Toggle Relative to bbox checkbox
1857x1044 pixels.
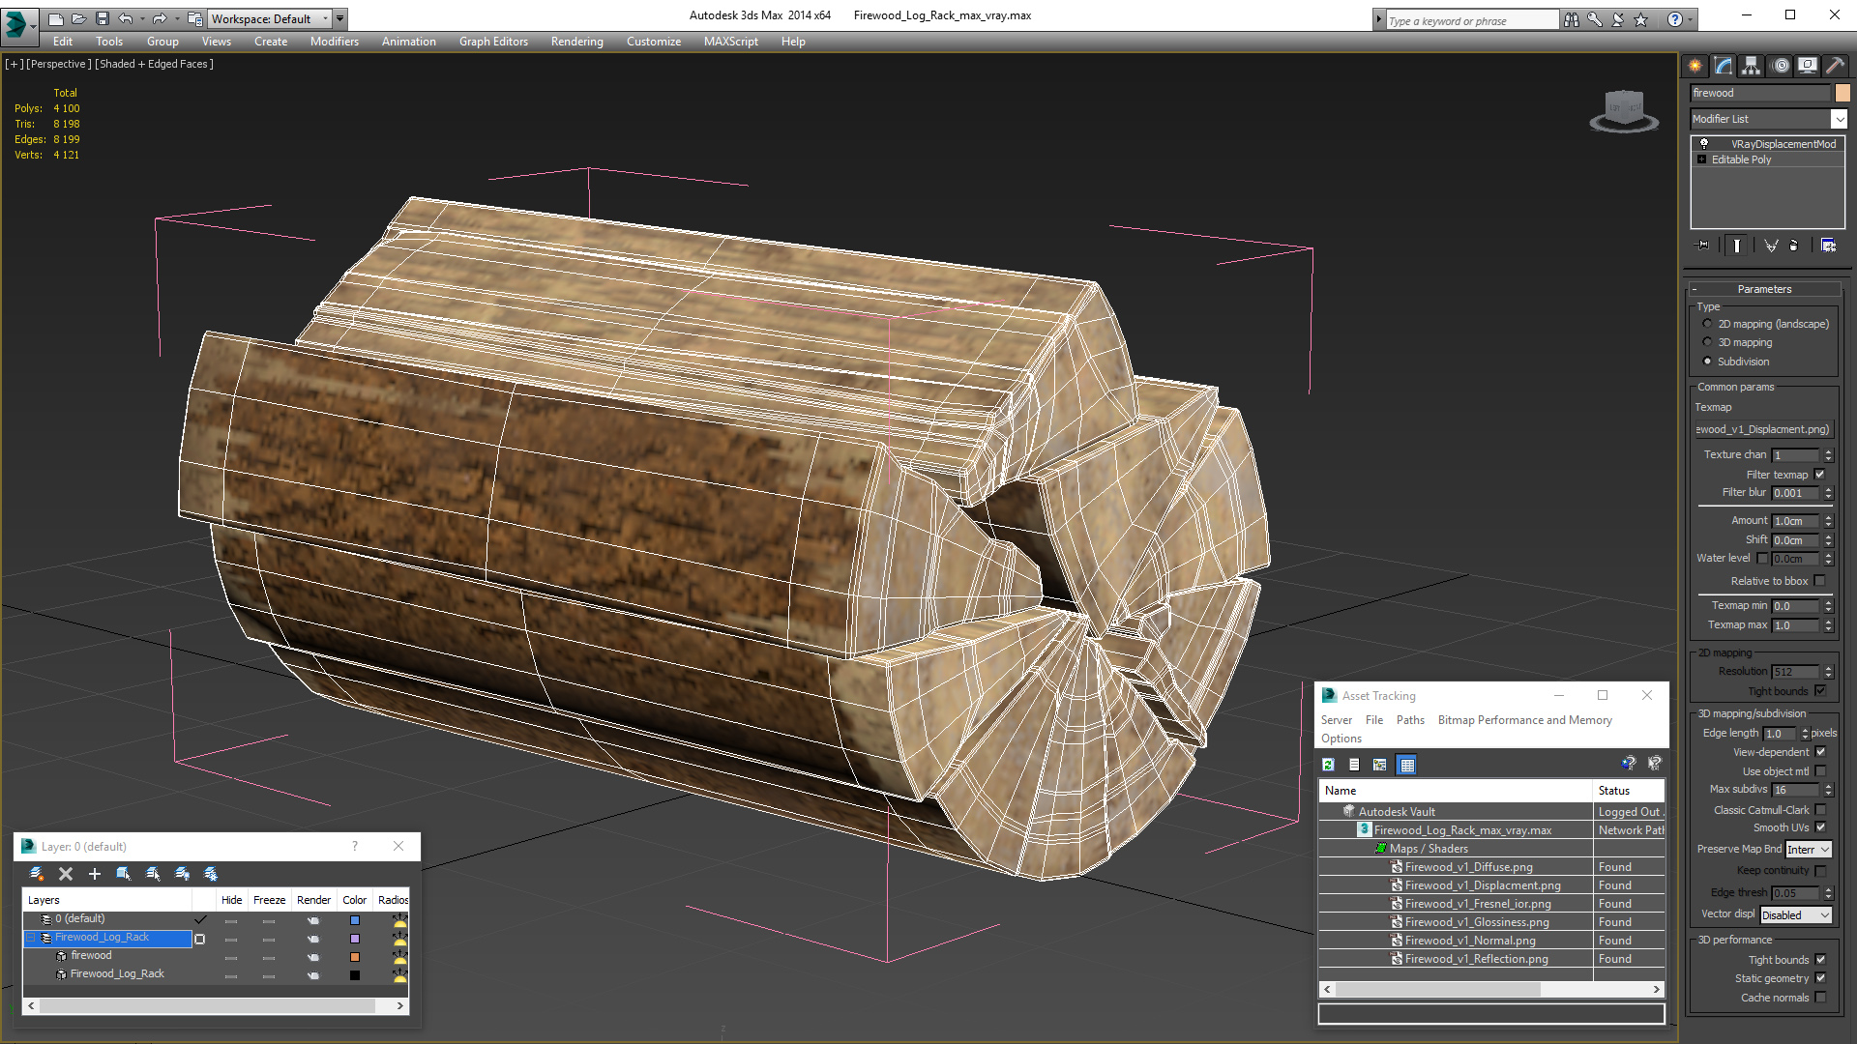1820,581
